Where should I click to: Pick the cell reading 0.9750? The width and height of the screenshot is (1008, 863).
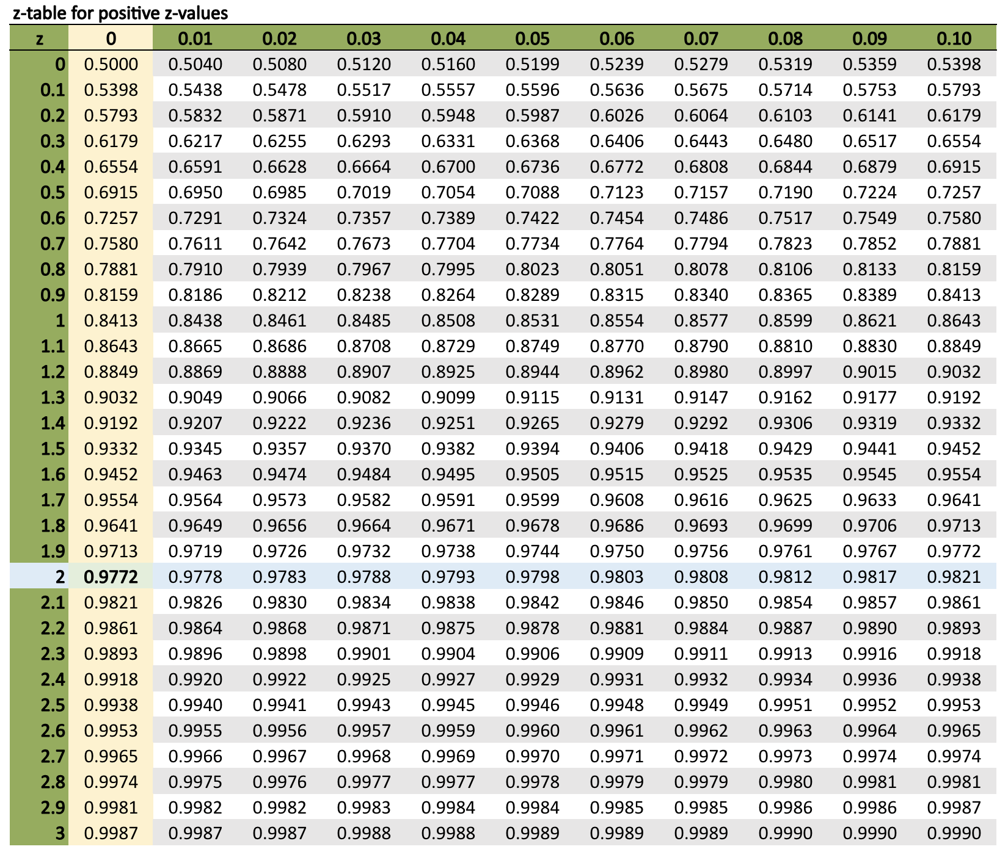(616, 551)
